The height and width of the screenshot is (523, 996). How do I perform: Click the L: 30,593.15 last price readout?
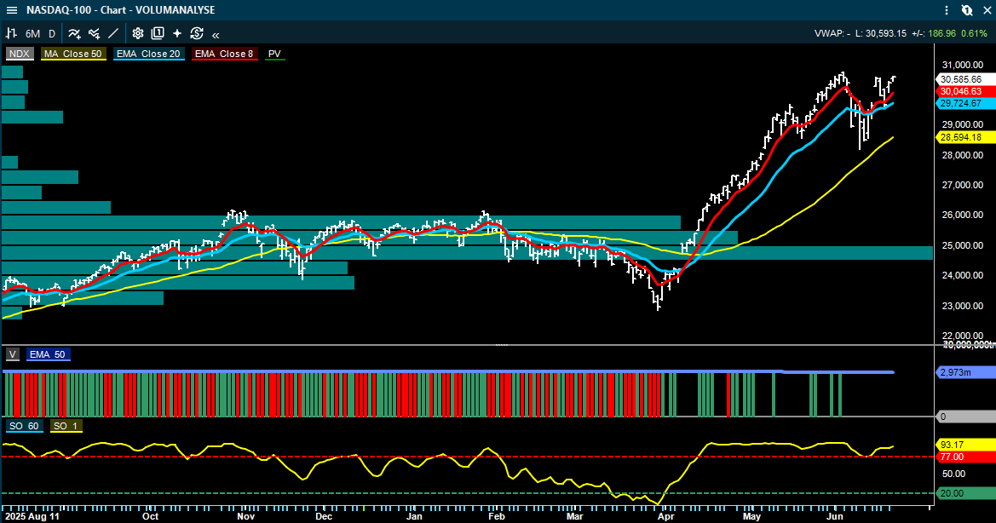[880, 33]
